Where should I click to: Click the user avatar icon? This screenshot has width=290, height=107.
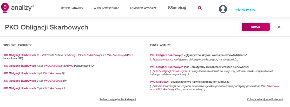coord(223,9)
